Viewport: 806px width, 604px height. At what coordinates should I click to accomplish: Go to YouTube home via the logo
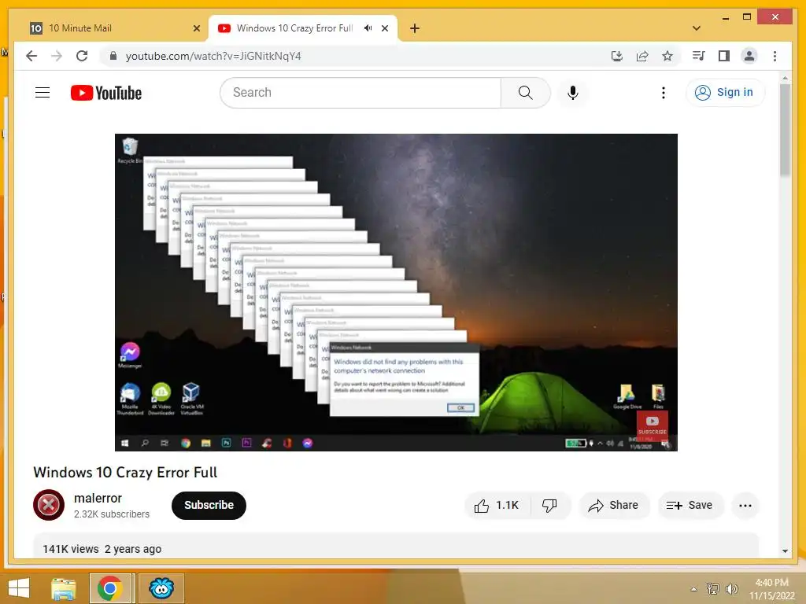point(106,93)
